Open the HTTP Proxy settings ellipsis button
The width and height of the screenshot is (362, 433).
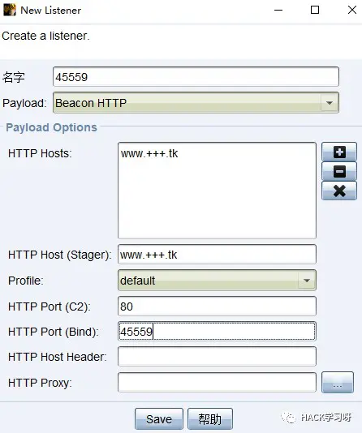(x=338, y=382)
